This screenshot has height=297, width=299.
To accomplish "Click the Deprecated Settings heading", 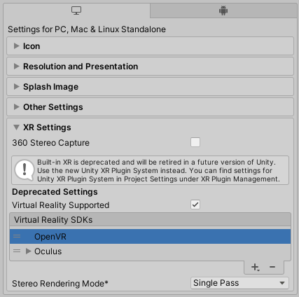I will (55, 192).
